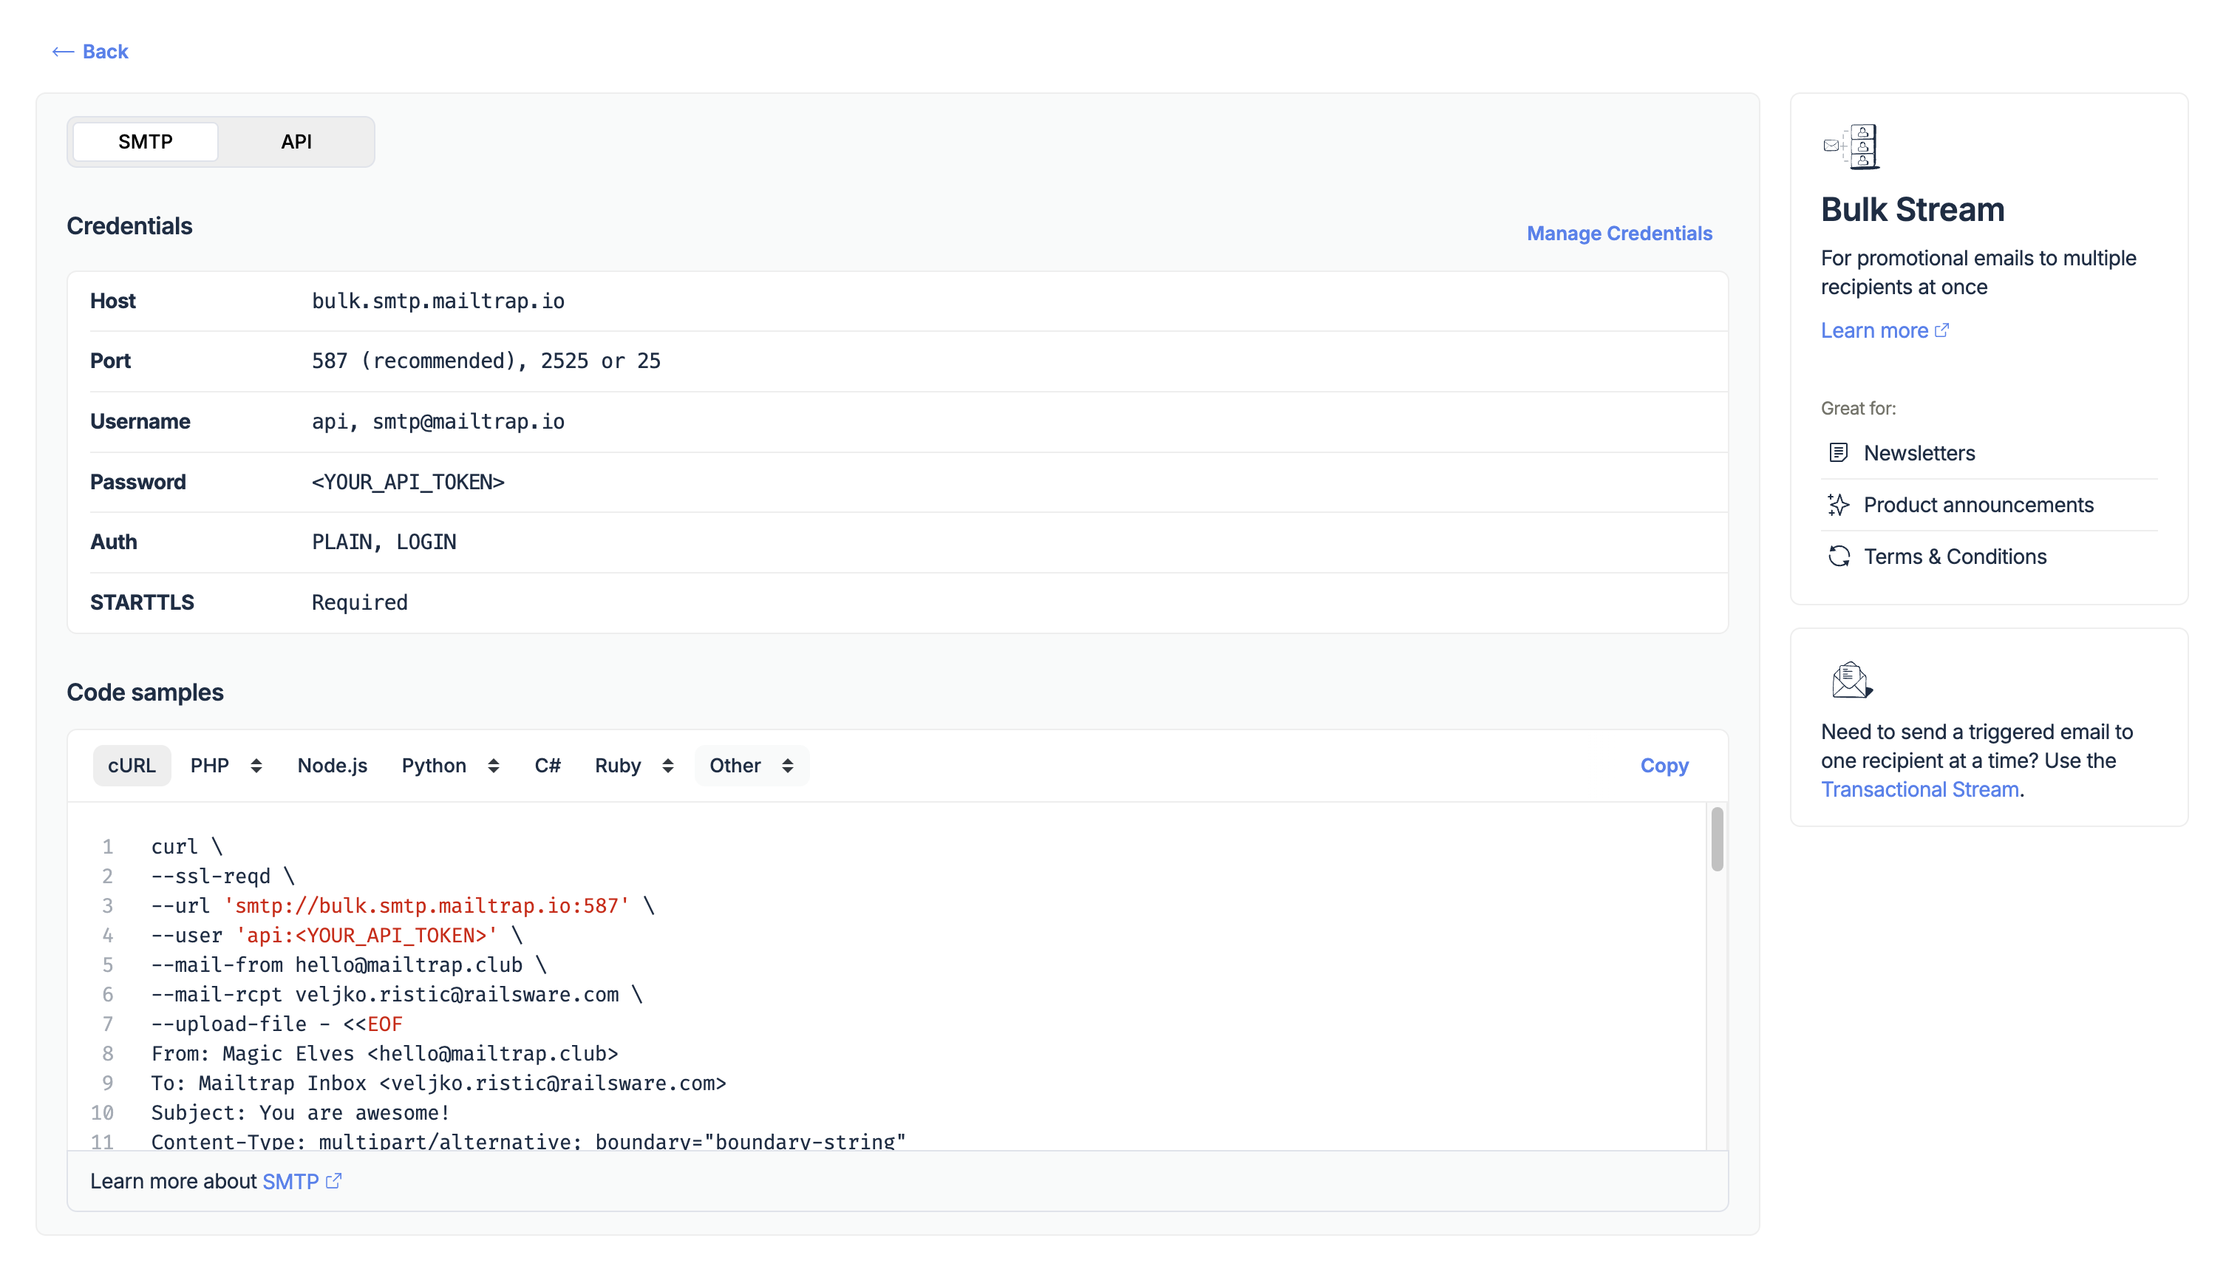
Task: Click the Product announcements sparkle icon
Action: click(1837, 504)
